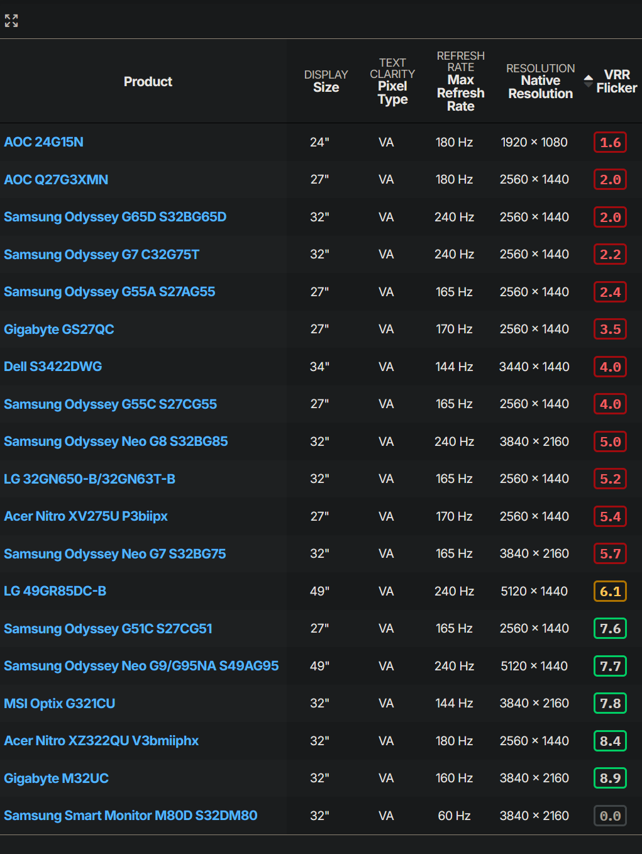642x854 pixels.
Task: Open Samsung Odyssey G51C S27CG51 link
Action: click(108, 629)
